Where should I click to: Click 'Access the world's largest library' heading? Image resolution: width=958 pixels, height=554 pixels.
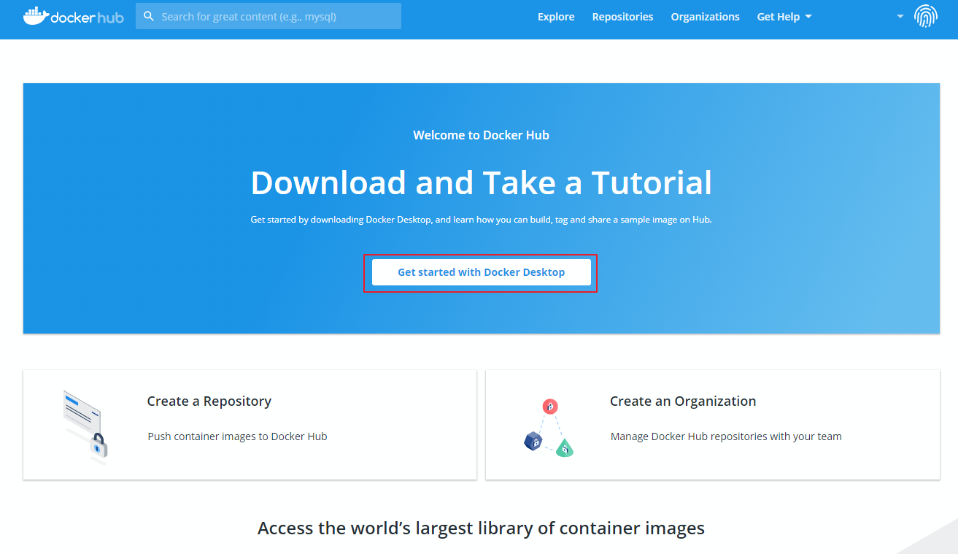pyautogui.click(x=481, y=528)
